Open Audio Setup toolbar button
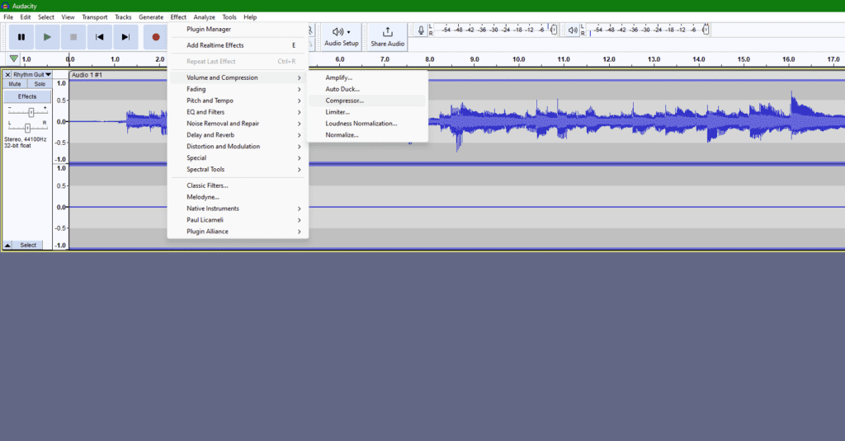This screenshot has height=441, width=845. [x=341, y=37]
